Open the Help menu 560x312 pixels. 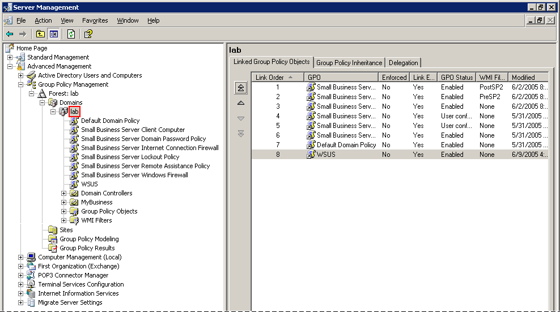153,21
